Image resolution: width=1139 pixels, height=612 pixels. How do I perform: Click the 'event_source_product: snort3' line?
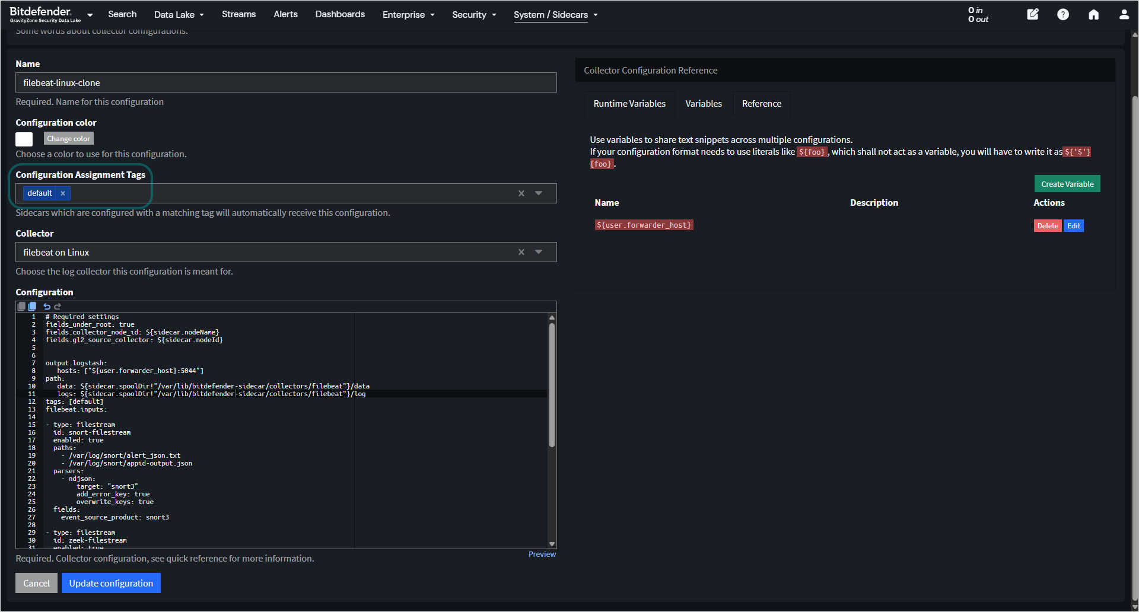(x=114, y=517)
